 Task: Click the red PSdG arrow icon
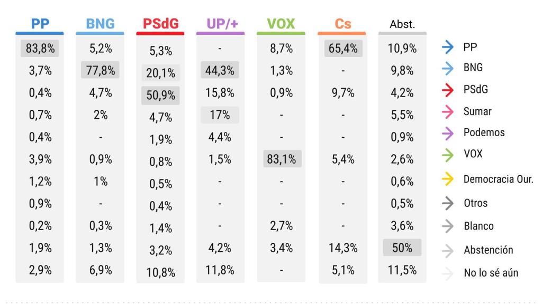[x=448, y=90]
